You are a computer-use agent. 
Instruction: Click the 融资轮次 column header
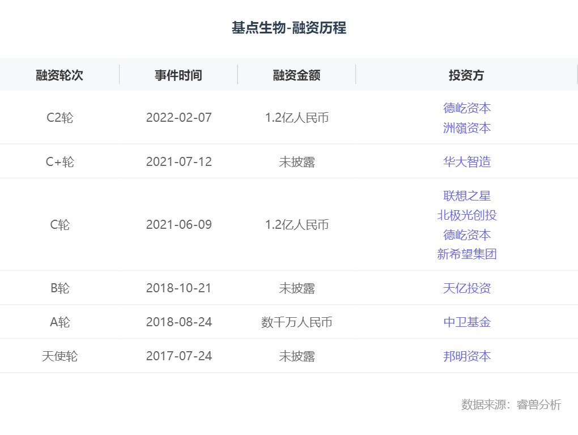pyautogui.click(x=59, y=75)
